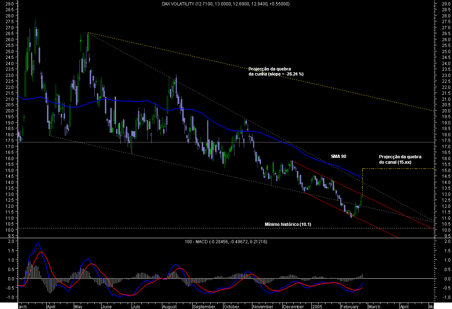The width and height of the screenshot is (452, 309).
Task: Click the 20.0 value on left price scale
Action: coord(10,111)
